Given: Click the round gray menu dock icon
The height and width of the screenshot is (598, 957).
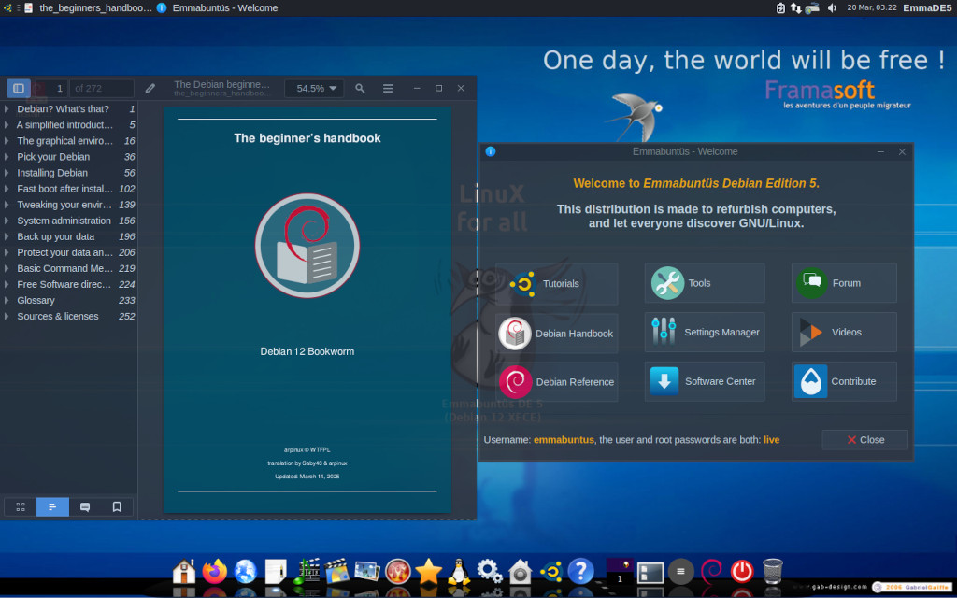Looking at the screenshot, I should pyautogui.click(x=681, y=572).
